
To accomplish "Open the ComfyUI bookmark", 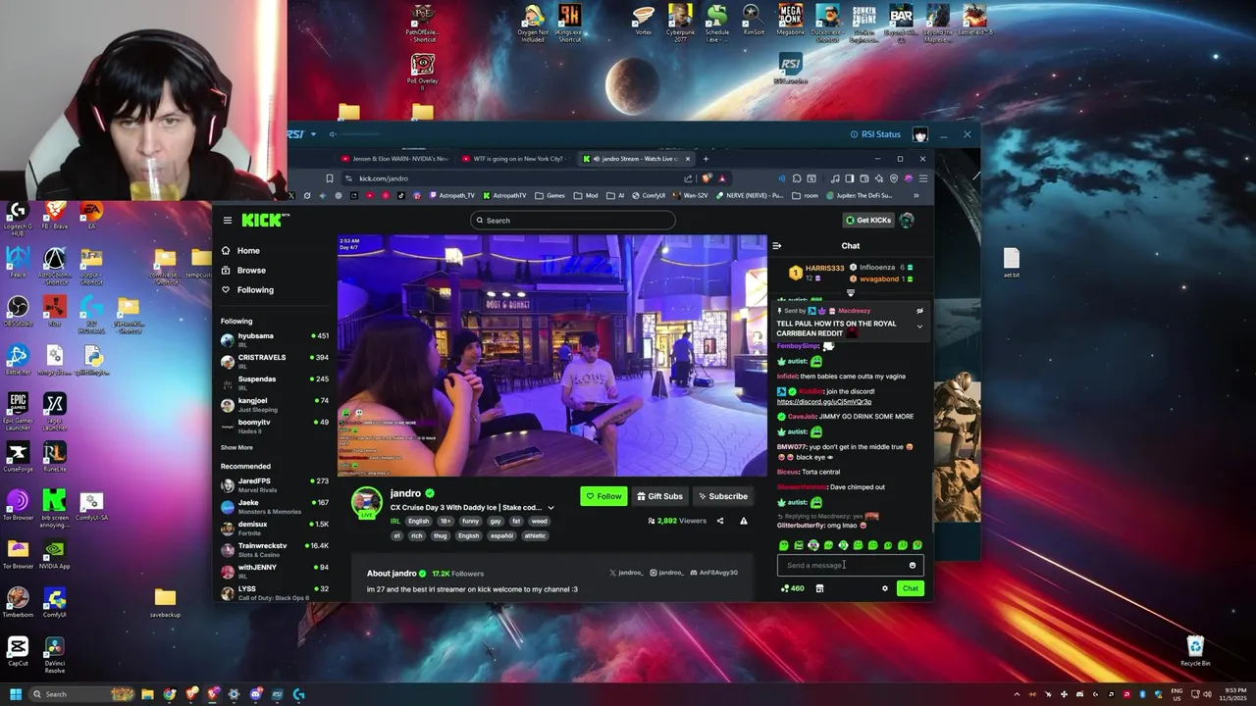I will 649,195.
